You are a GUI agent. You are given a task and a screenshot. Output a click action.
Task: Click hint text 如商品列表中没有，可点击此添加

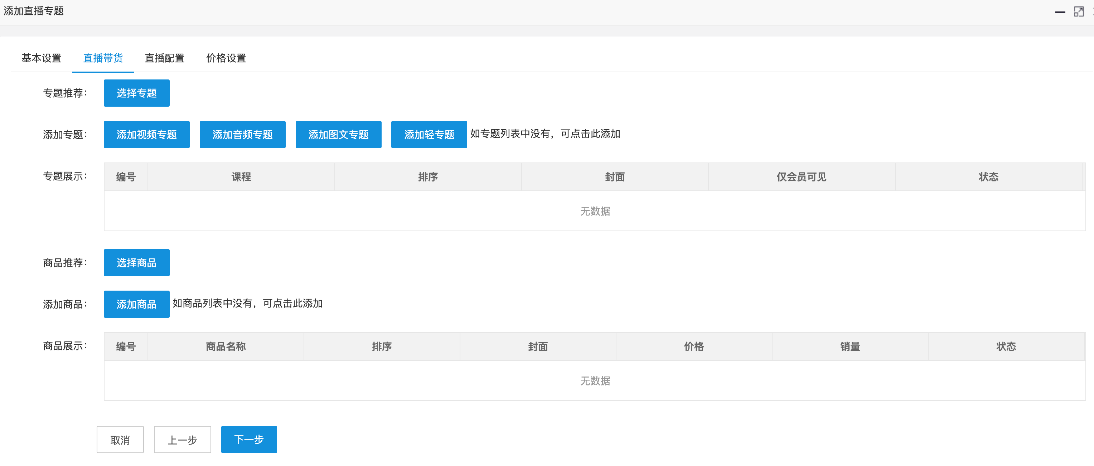tap(248, 303)
